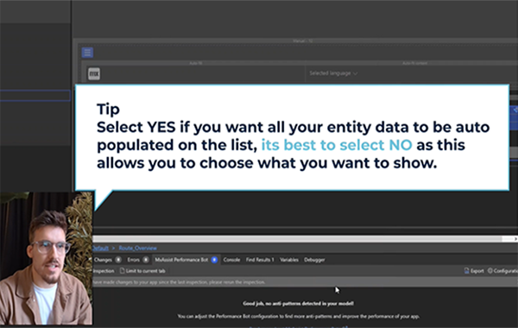Switch to the Variables tab
Screen dimensions: 518x328
[x=289, y=260]
